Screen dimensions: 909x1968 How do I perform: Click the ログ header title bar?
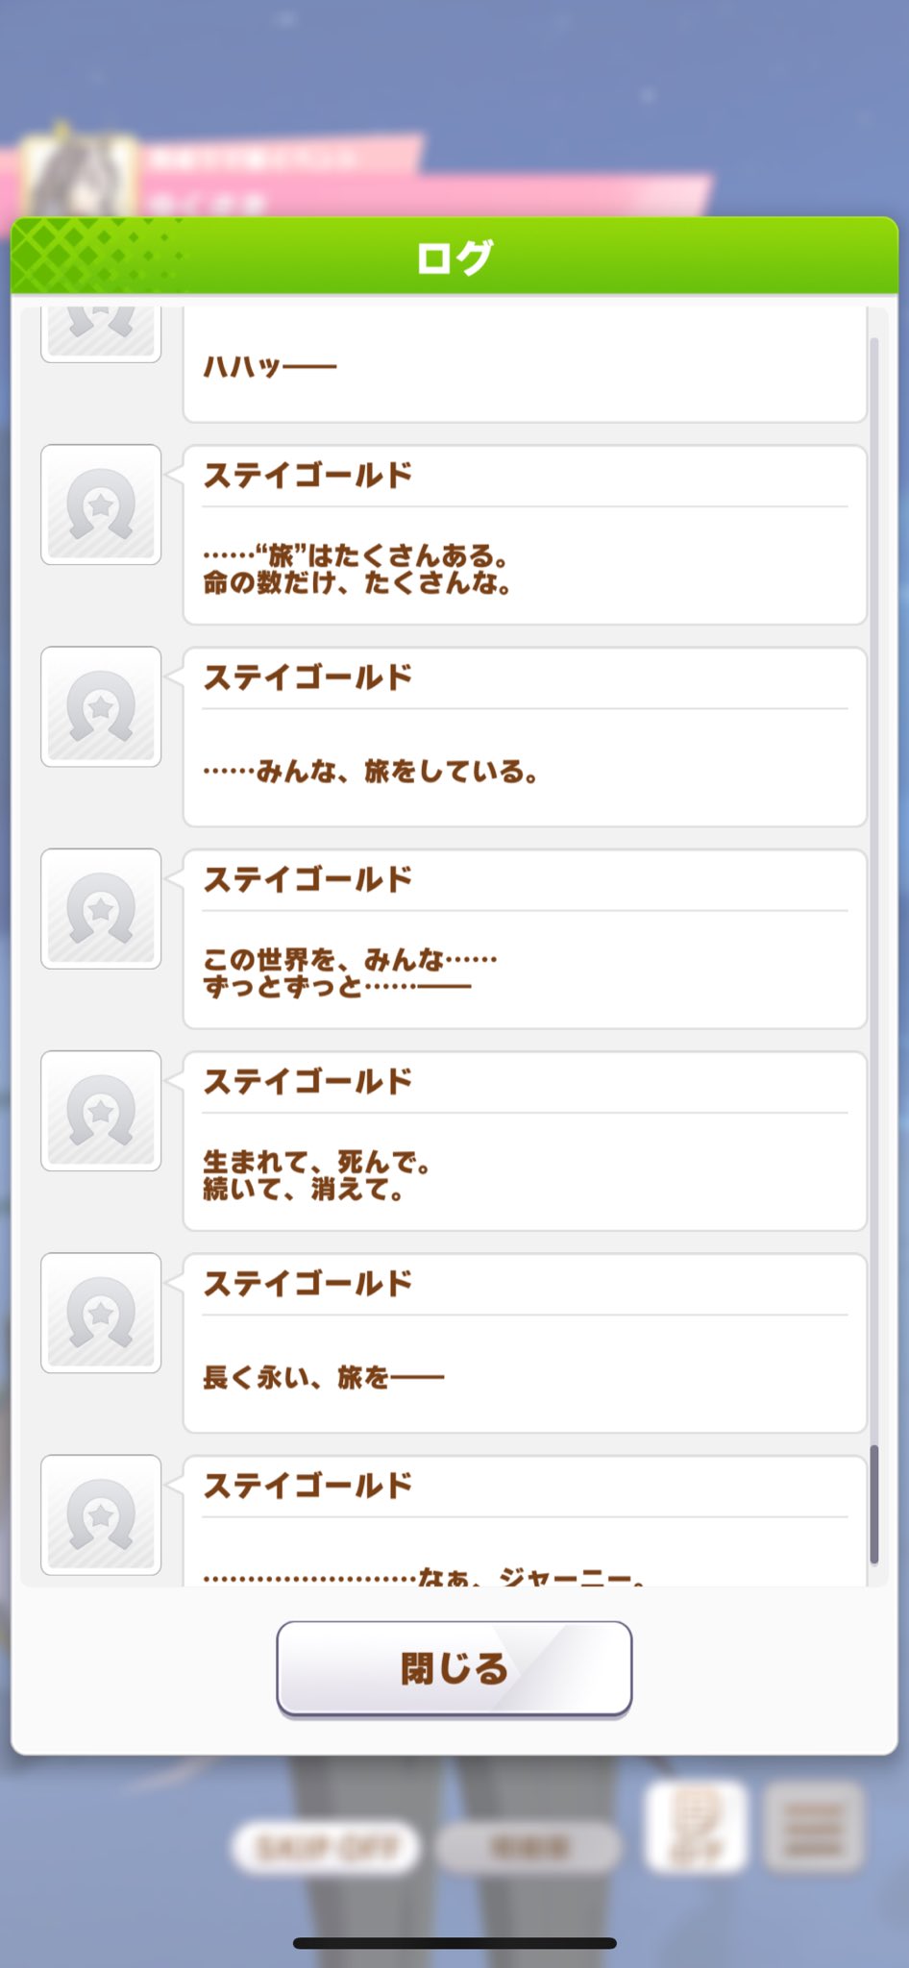[454, 256]
